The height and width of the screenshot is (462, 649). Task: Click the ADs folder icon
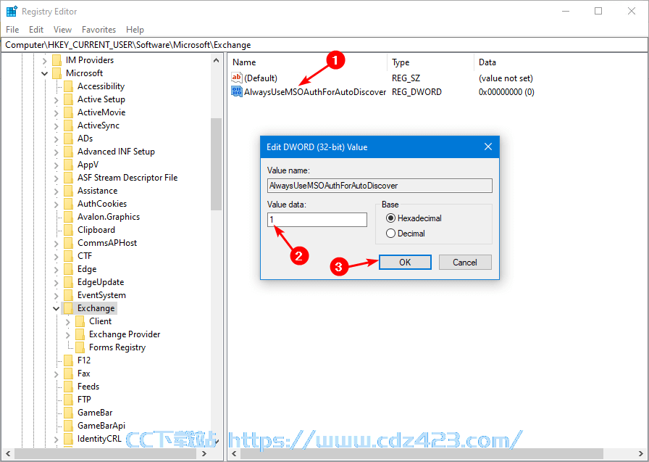click(x=68, y=139)
